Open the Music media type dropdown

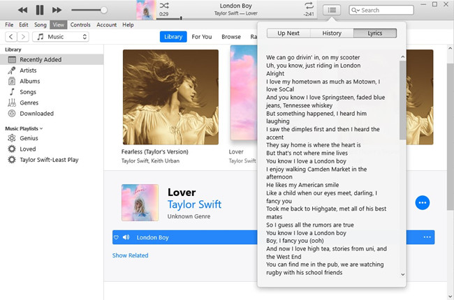(x=61, y=37)
